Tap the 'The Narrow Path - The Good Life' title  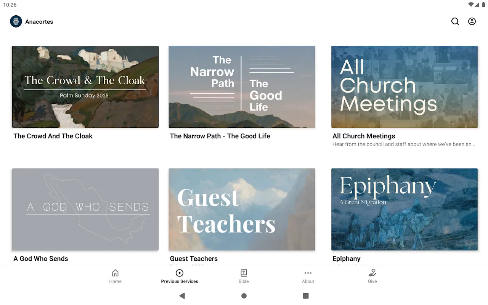(220, 136)
